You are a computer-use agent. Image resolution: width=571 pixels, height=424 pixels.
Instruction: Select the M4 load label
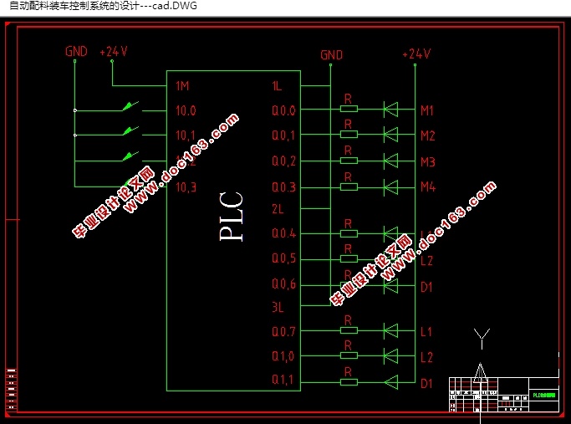click(x=428, y=187)
